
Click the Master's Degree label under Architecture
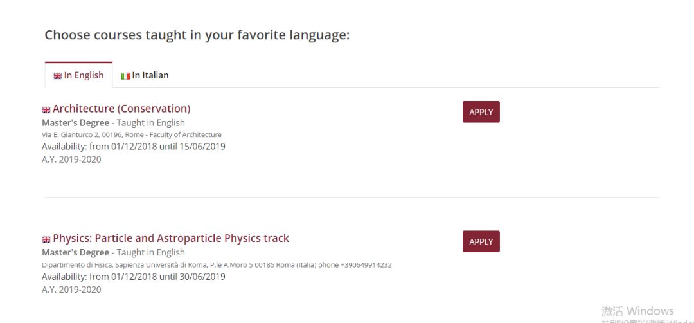pos(76,123)
